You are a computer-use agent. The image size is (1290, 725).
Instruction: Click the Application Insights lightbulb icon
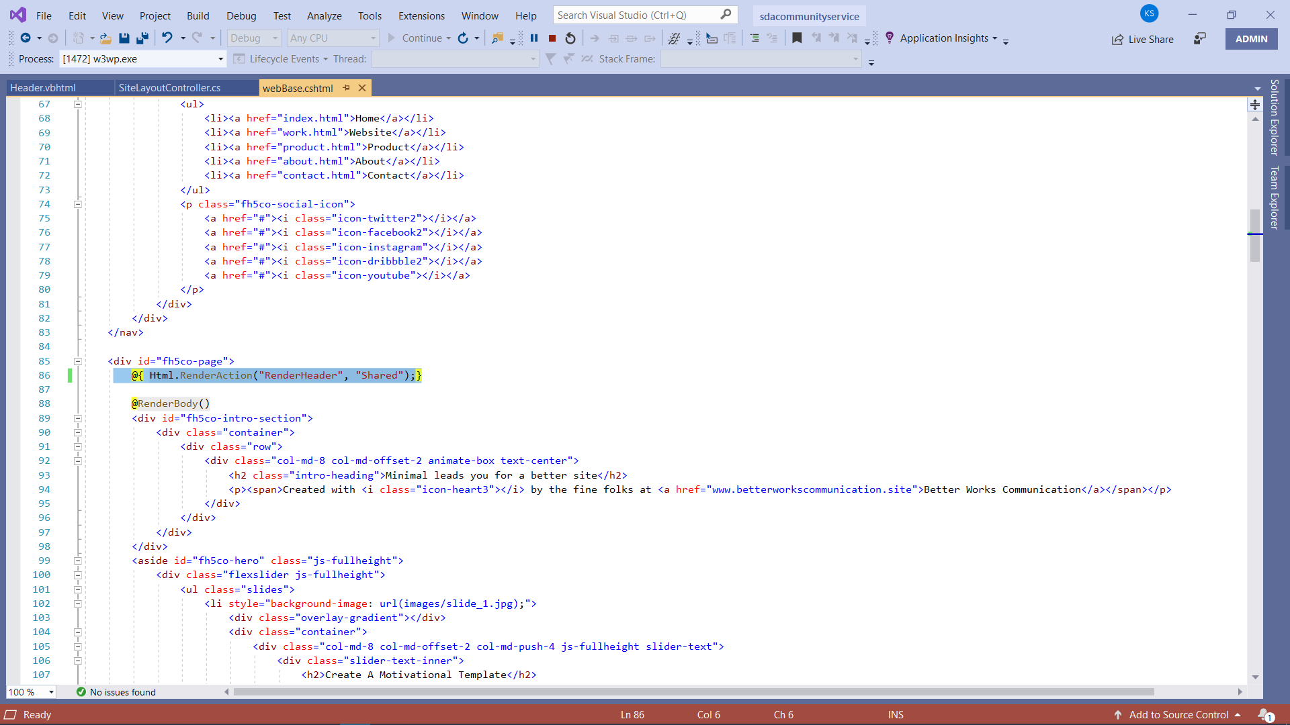tap(890, 38)
